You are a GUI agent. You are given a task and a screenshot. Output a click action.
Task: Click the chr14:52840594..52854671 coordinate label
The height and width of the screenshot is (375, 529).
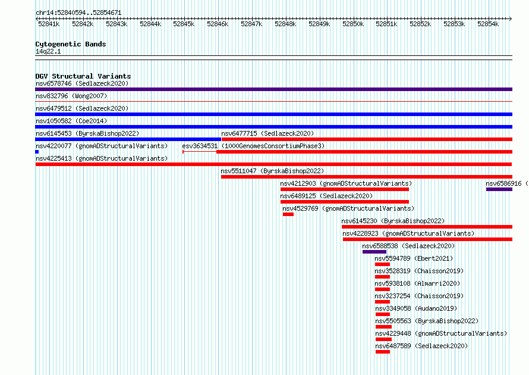[78, 12]
